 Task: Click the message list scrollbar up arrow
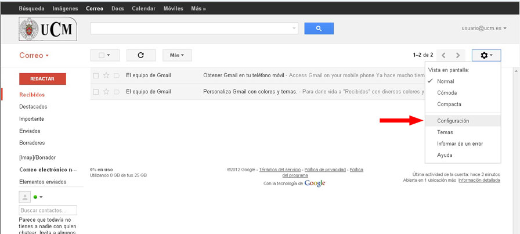516,71
